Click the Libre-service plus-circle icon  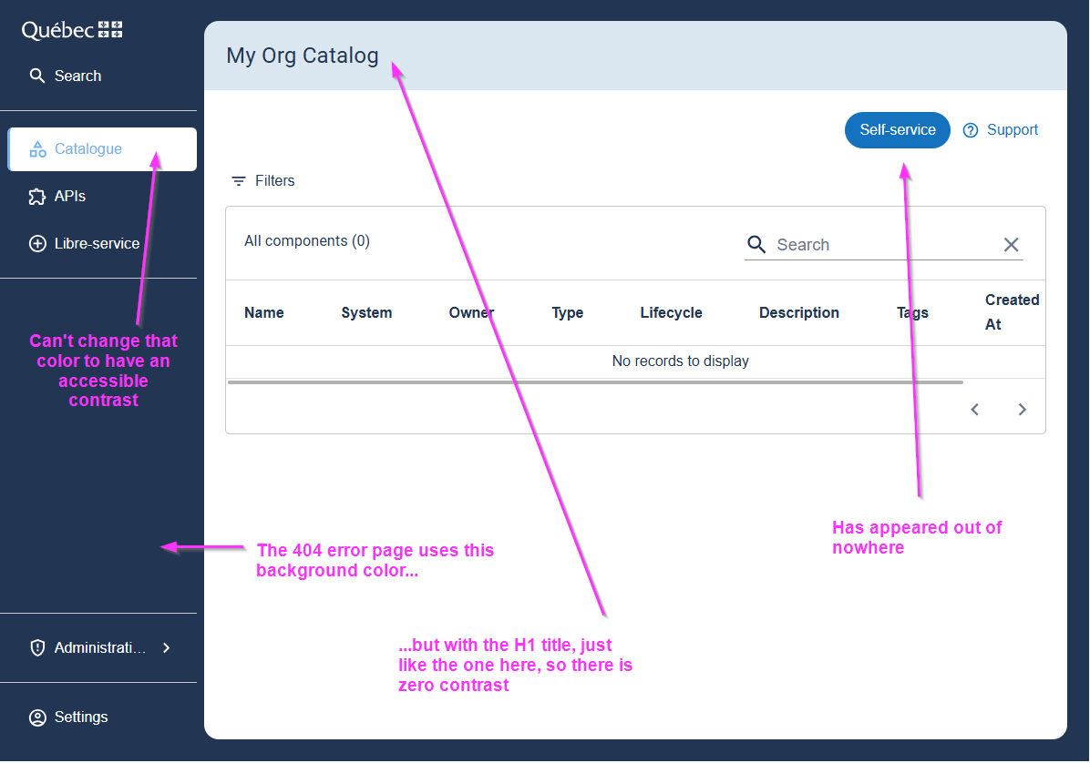pyautogui.click(x=37, y=244)
